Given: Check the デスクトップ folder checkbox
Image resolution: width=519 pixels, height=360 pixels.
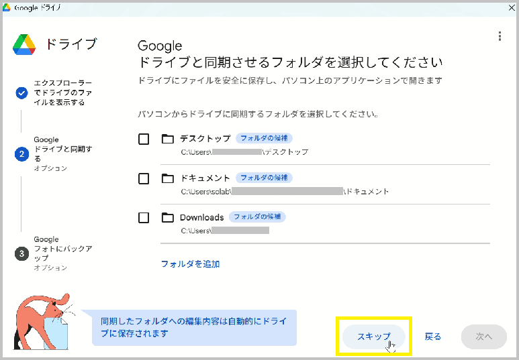Looking at the screenshot, I should coord(144,139).
